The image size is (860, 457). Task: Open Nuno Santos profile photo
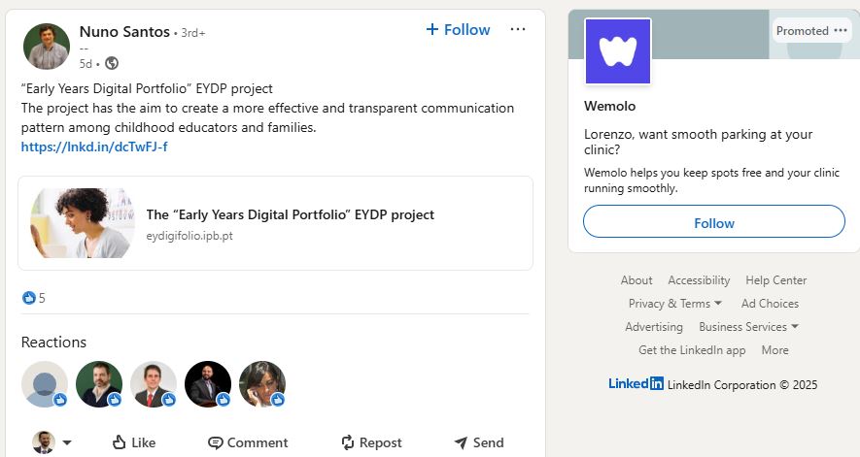point(46,47)
